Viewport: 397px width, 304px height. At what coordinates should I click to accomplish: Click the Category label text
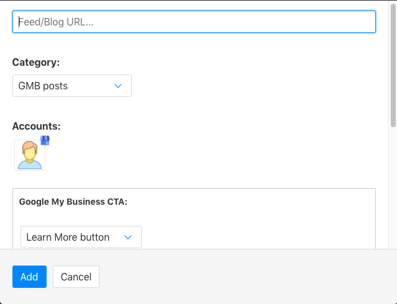(x=36, y=62)
